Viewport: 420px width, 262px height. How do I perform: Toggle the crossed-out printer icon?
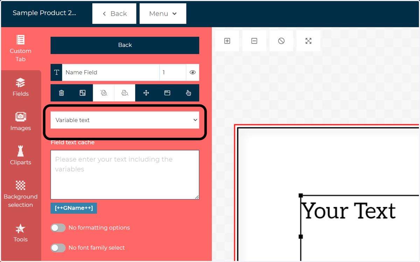point(104,93)
